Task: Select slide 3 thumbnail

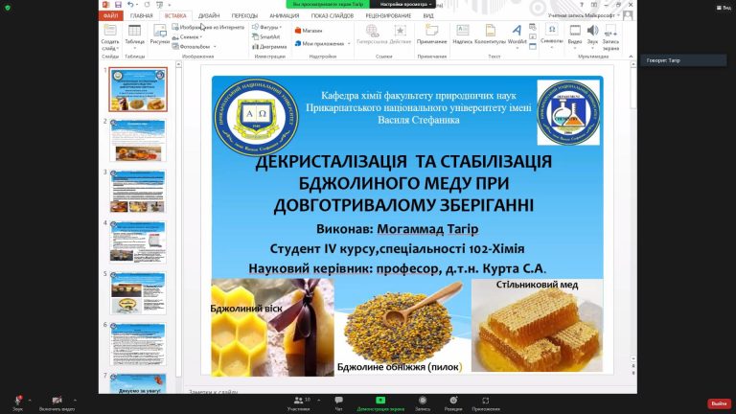Action: click(138, 191)
